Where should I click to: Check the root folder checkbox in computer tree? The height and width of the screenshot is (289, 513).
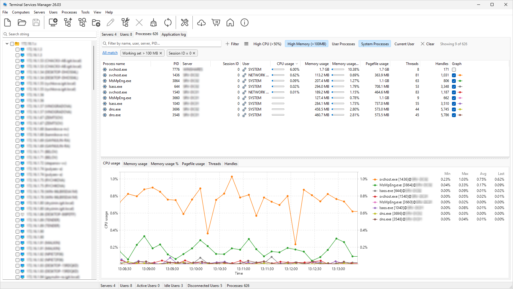click(x=12, y=44)
